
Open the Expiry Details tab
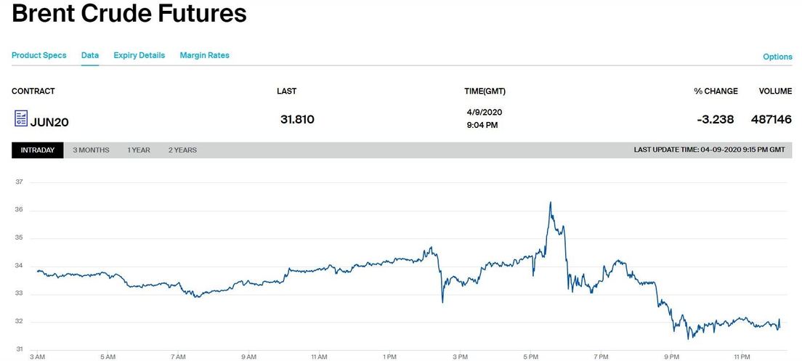(139, 55)
